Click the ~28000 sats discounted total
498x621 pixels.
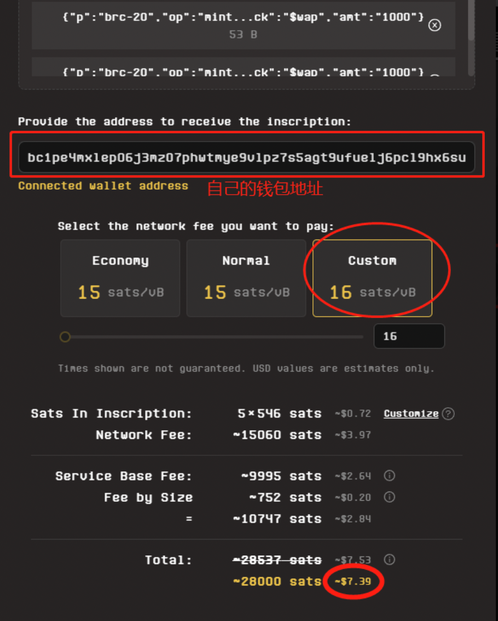pyautogui.click(x=277, y=582)
